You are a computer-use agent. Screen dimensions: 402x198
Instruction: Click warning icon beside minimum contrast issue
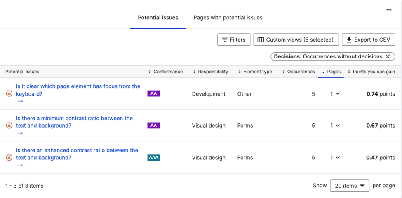[x=9, y=126]
